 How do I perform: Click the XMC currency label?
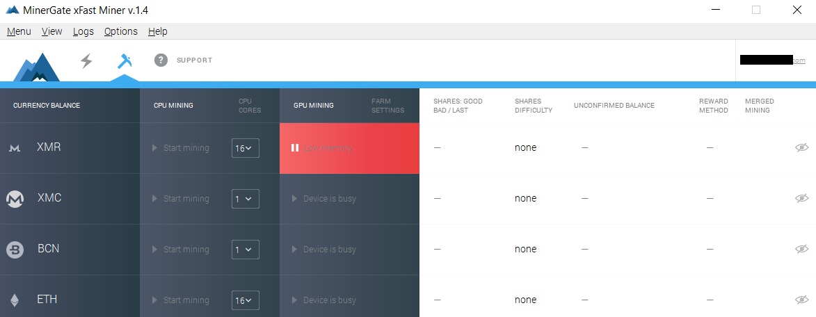(x=49, y=198)
